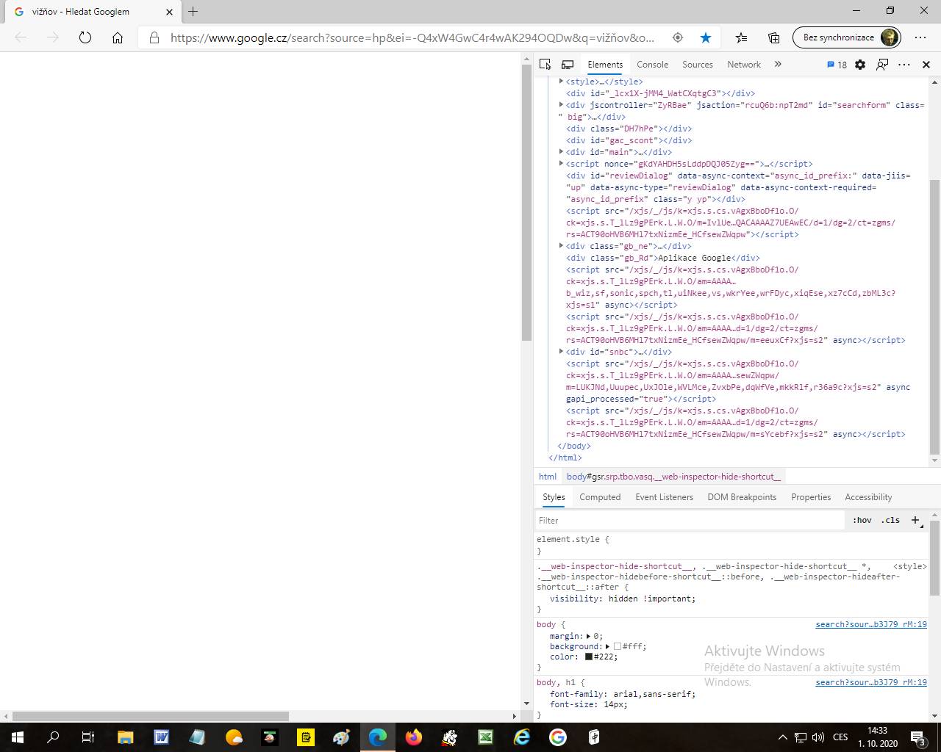Open DevTools settings gear
The width and height of the screenshot is (941, 752).
860,65
